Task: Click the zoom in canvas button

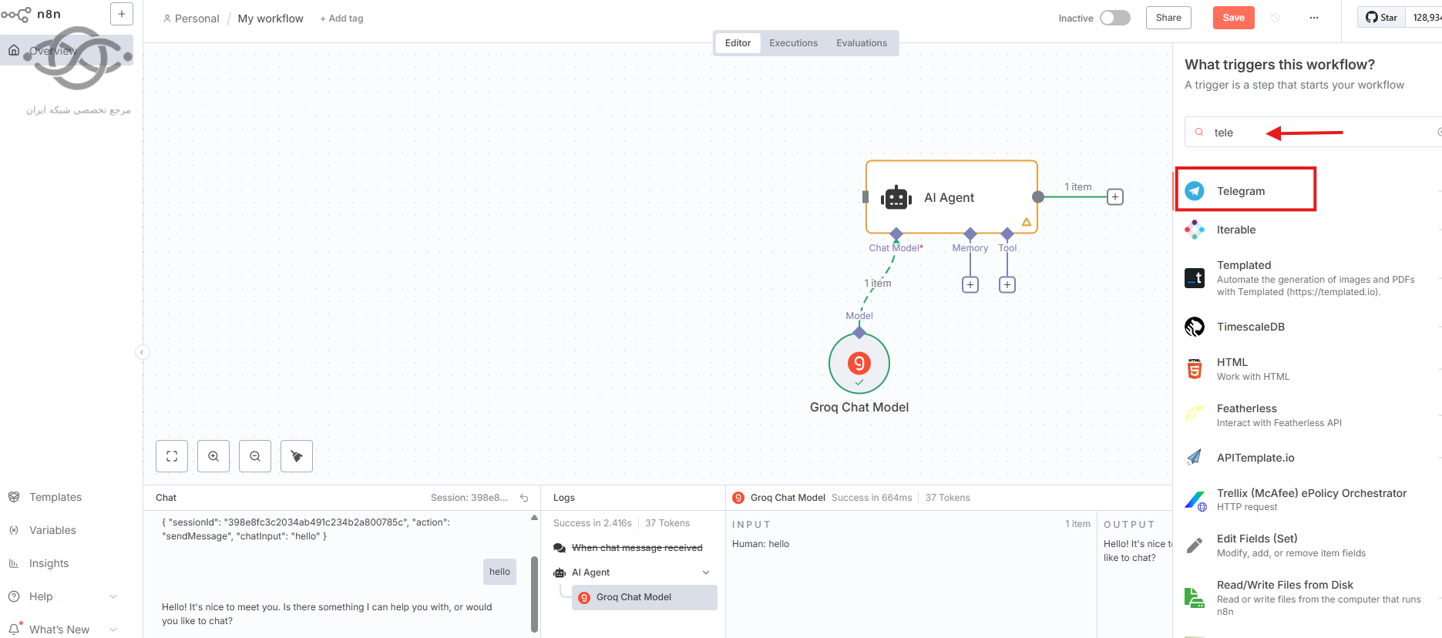Action: pos(213,456)
